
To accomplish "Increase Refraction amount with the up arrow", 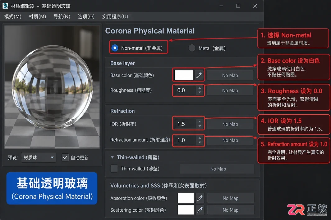I will click(x=200, y=138).
